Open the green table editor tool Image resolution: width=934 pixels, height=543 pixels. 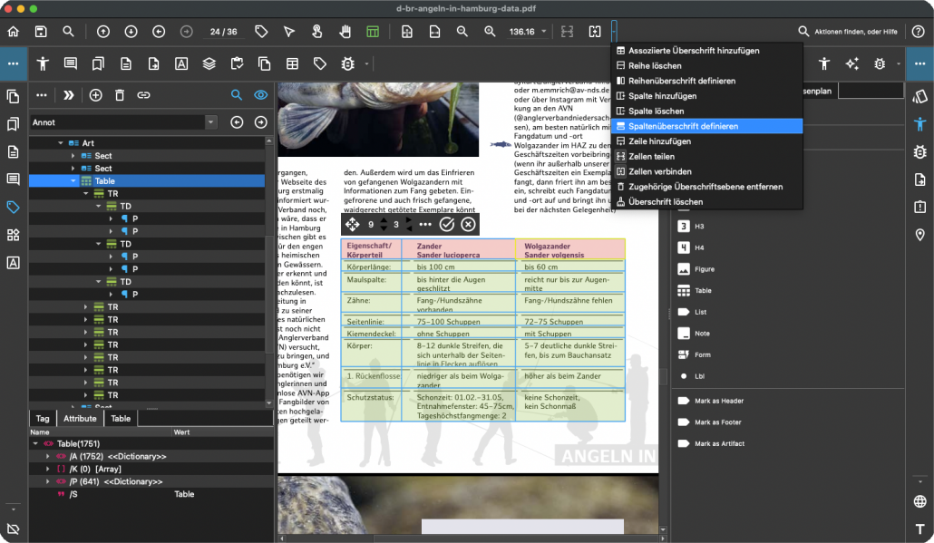pos(373,31)
